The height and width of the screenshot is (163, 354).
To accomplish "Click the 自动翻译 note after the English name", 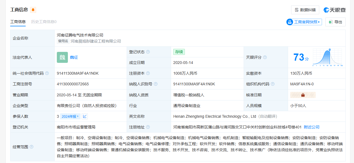I will [268, 116].
